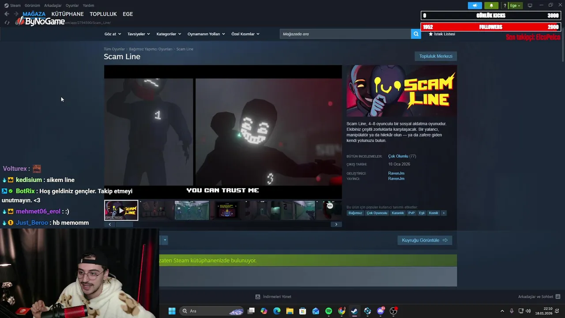This screenshot has width=565, height=318.
Task: Open the İstek Listesi link
Action: (x=441, y=34)
